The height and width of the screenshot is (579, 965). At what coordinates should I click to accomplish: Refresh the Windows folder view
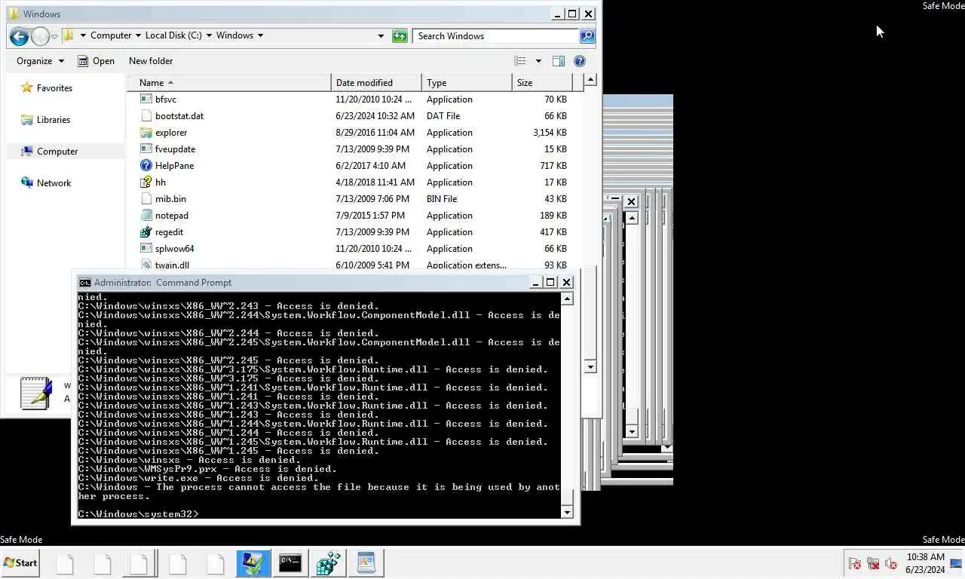400,35
